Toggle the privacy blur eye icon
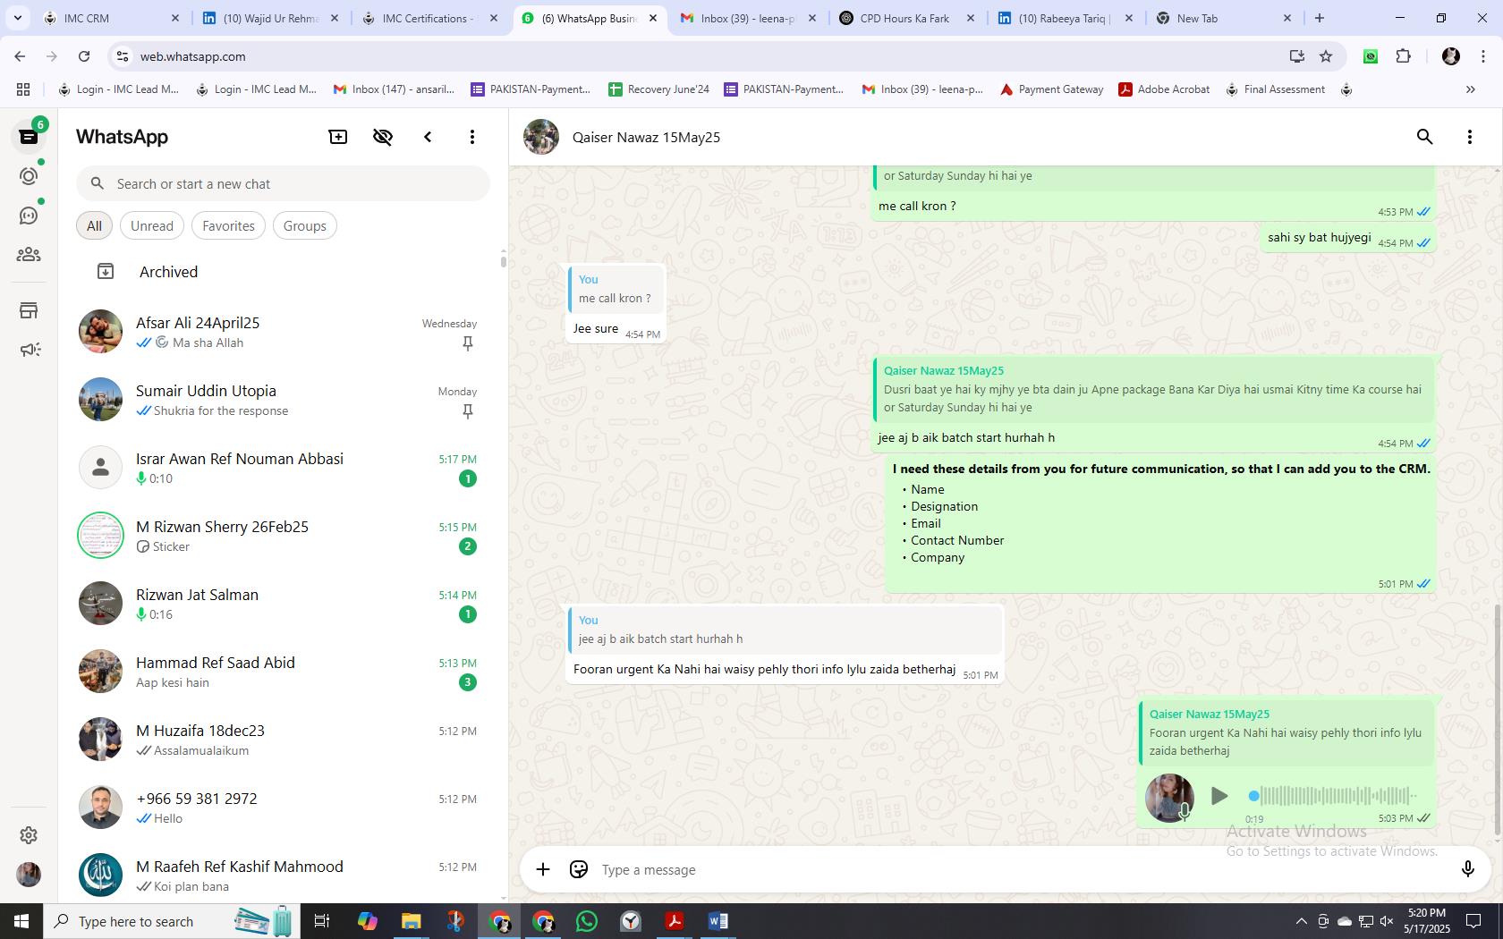Image resolution: width=1503 pixels, height=939 pixels. 383,137
